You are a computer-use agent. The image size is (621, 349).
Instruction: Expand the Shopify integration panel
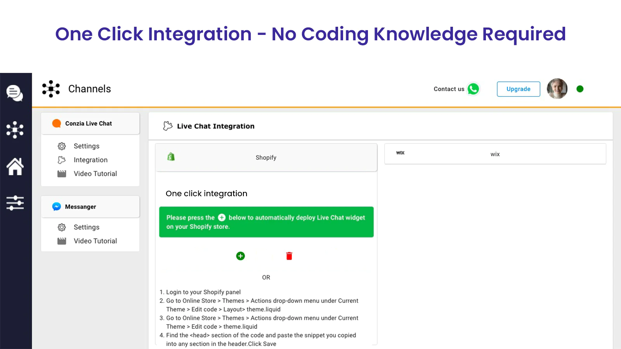point(266,157)
